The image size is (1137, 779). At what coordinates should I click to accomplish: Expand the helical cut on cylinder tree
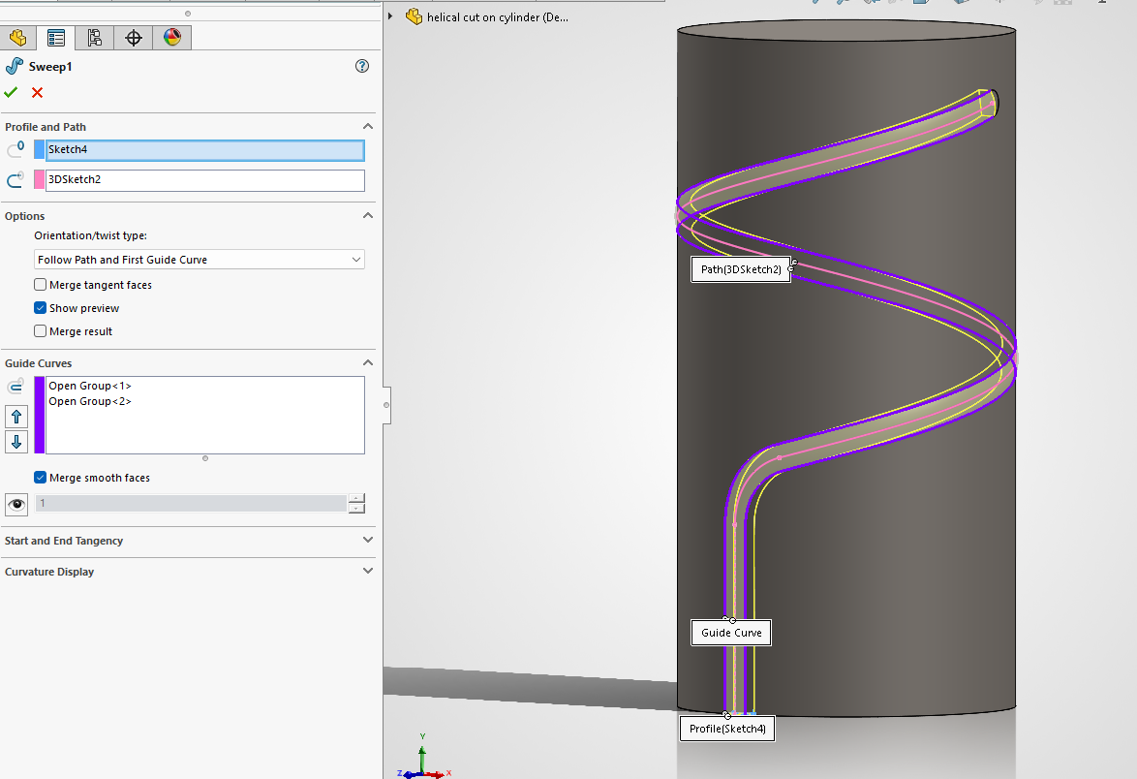pos(390,16)
